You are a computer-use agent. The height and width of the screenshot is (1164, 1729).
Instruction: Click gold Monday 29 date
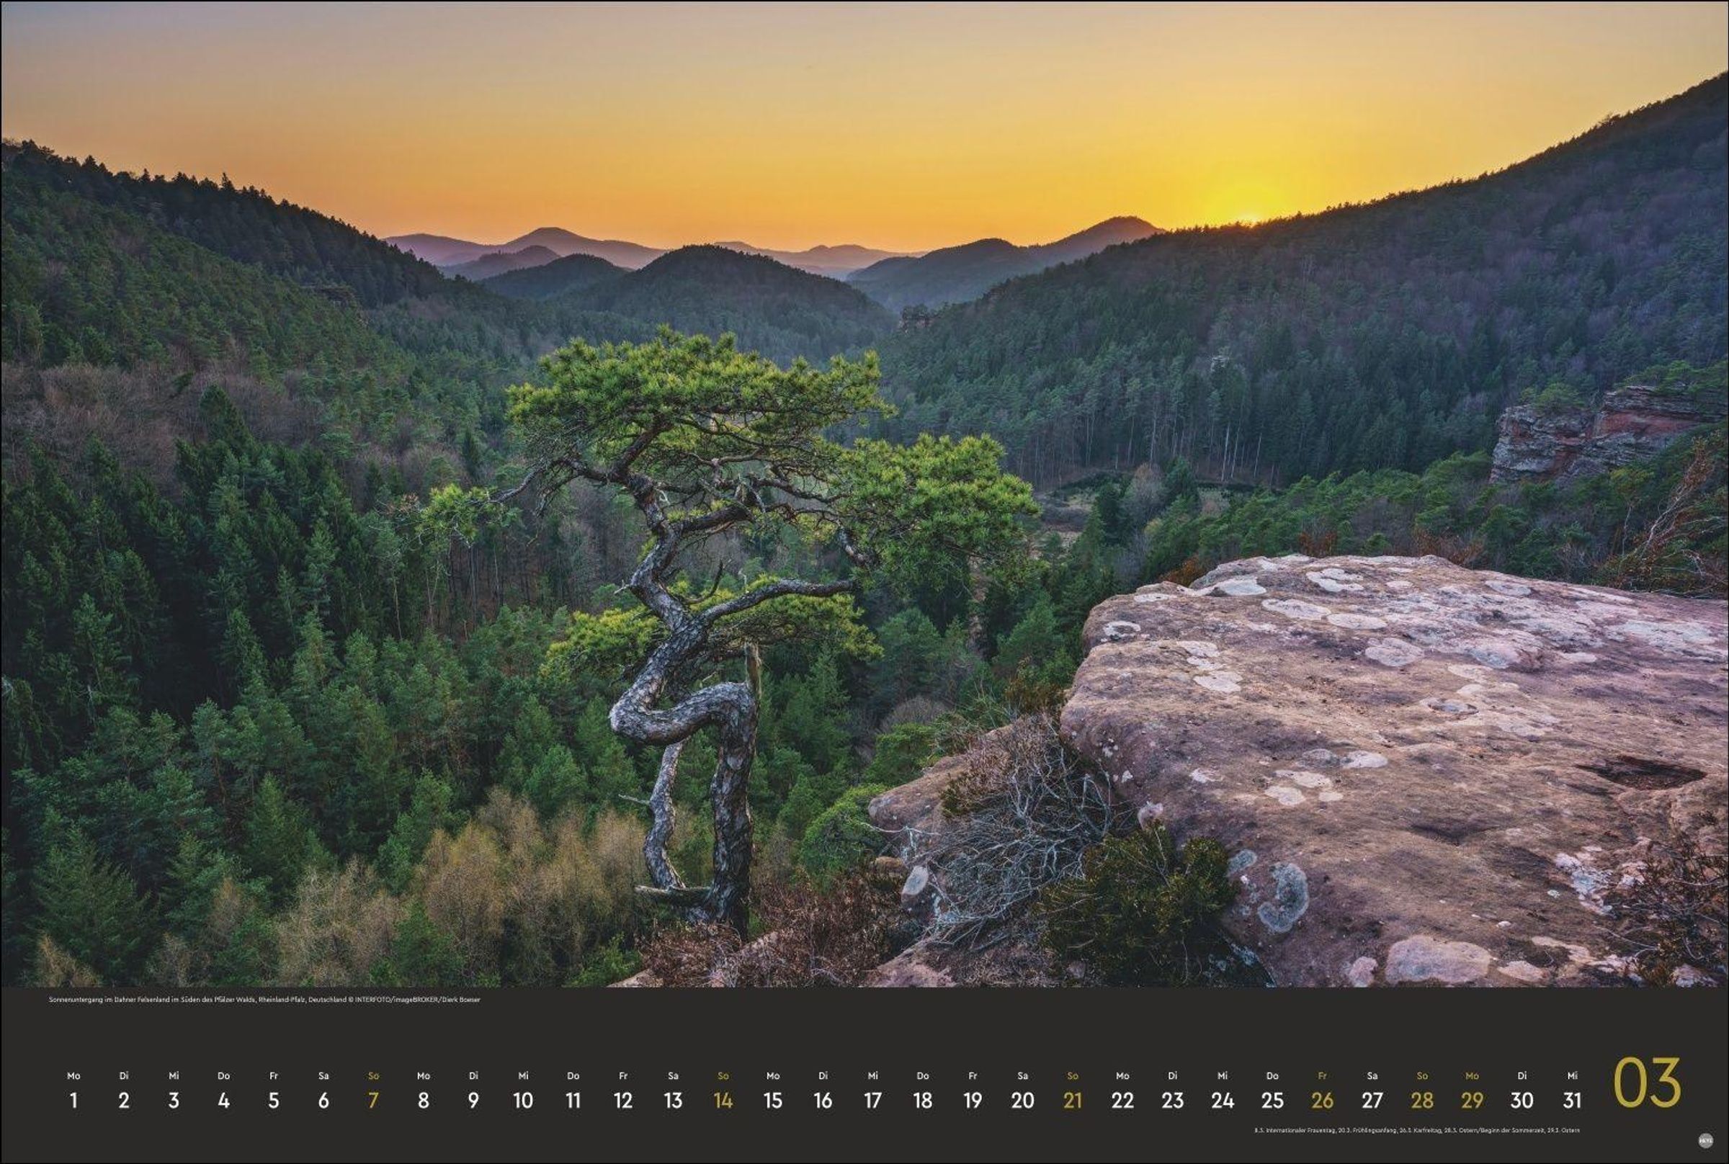coord(1472,1100)
